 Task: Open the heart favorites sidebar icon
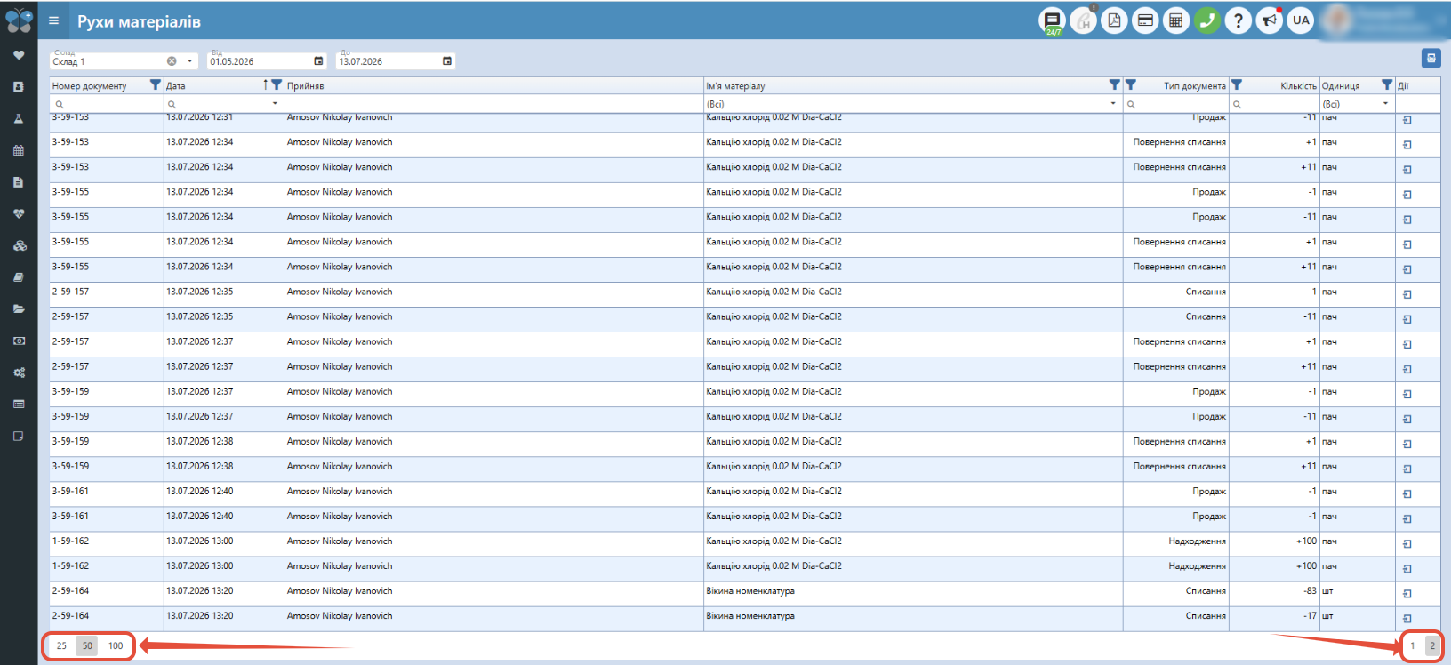click(x=19, y=55)
